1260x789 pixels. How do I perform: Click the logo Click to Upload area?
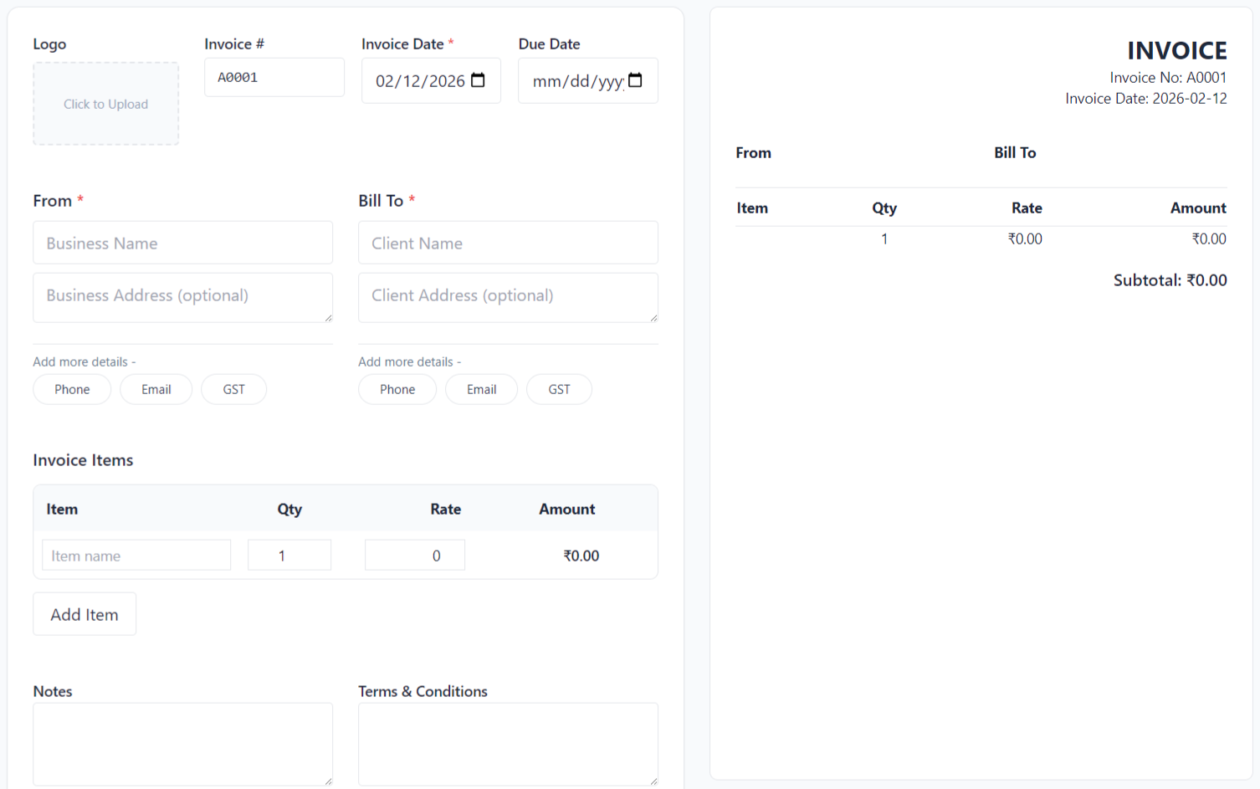point(105,104)
